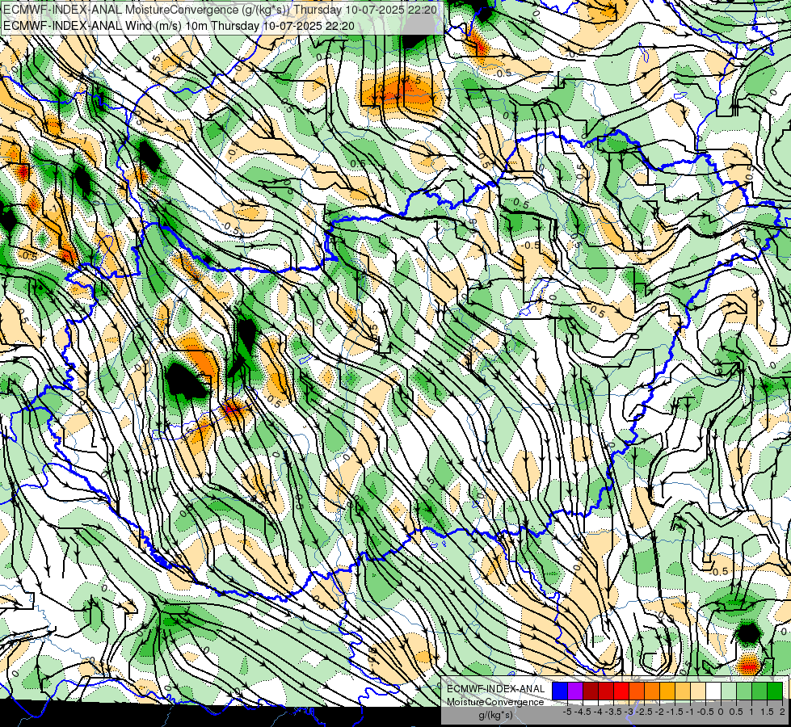This screenshot has height=727, width=791.
Task: Select the pale green swatch between 0 and 0.5
Action: point(729,691)
